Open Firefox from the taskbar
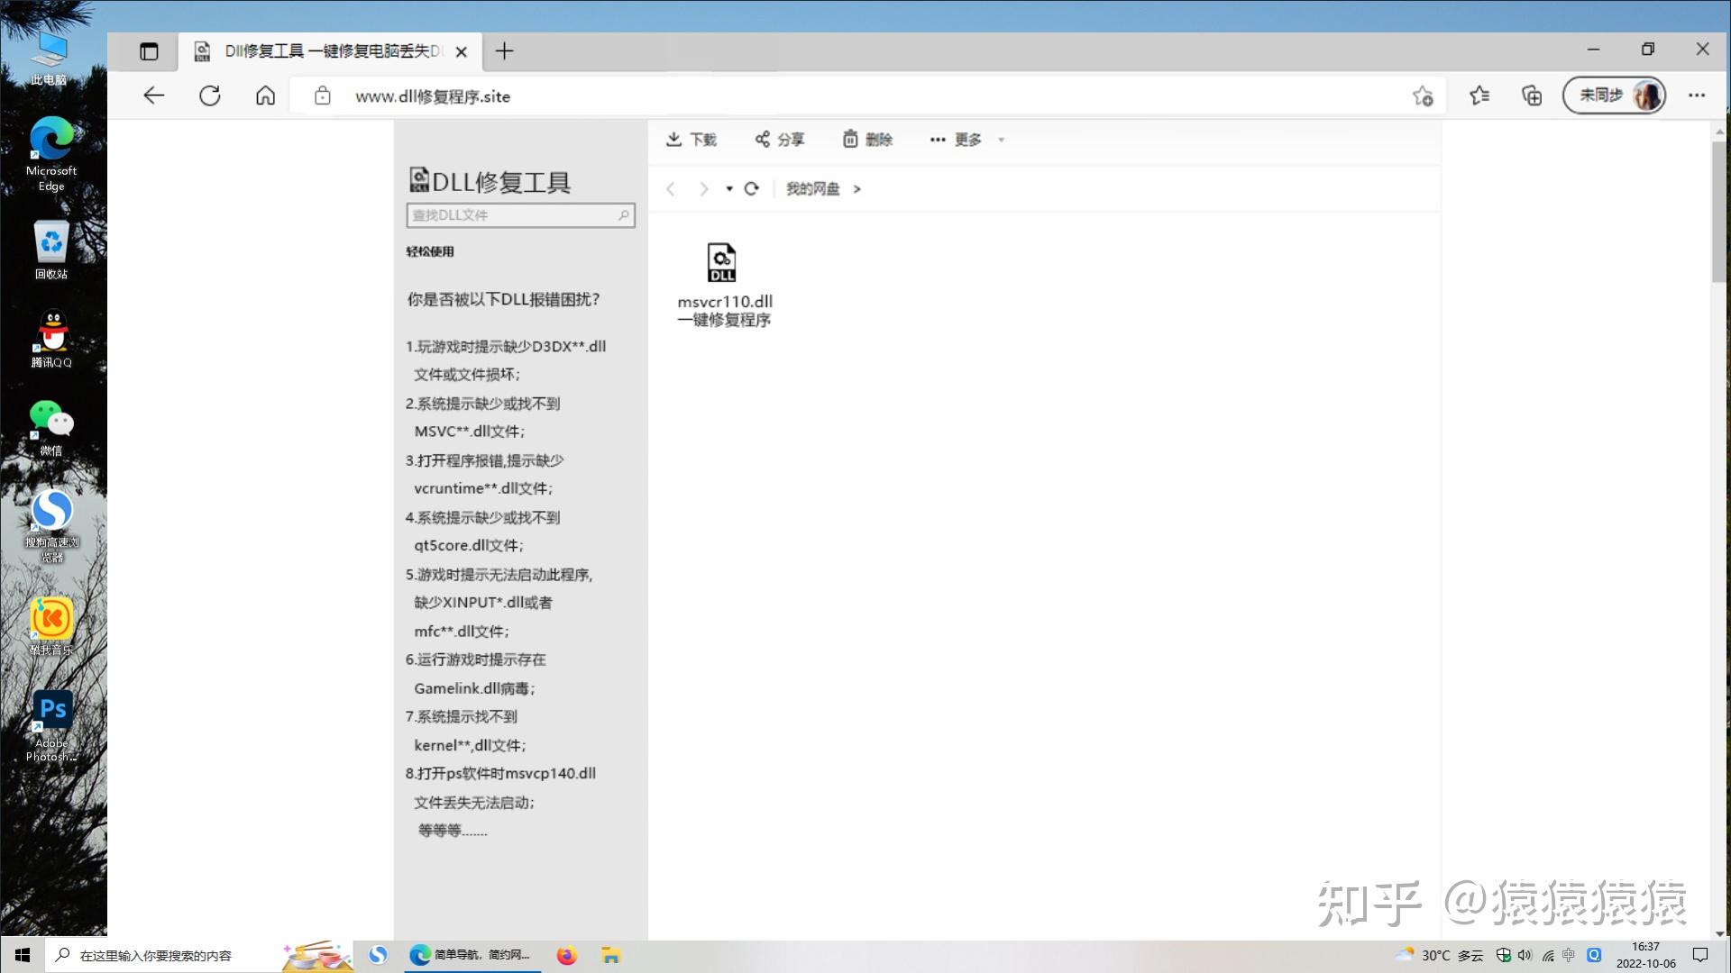The width and height of the screenshot is (1731, 973). 566,955
